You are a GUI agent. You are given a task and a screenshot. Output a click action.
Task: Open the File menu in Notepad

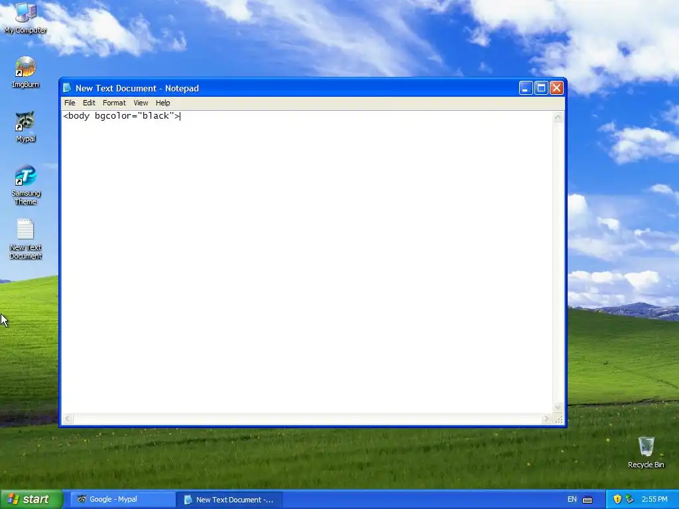69,103
